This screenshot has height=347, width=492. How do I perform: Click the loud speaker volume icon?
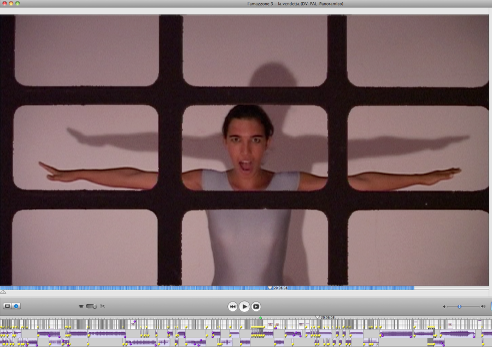(483, 306)
